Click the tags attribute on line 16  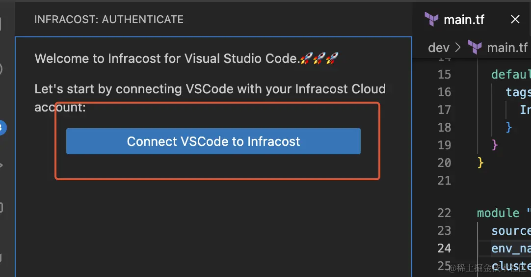(518, 92)
